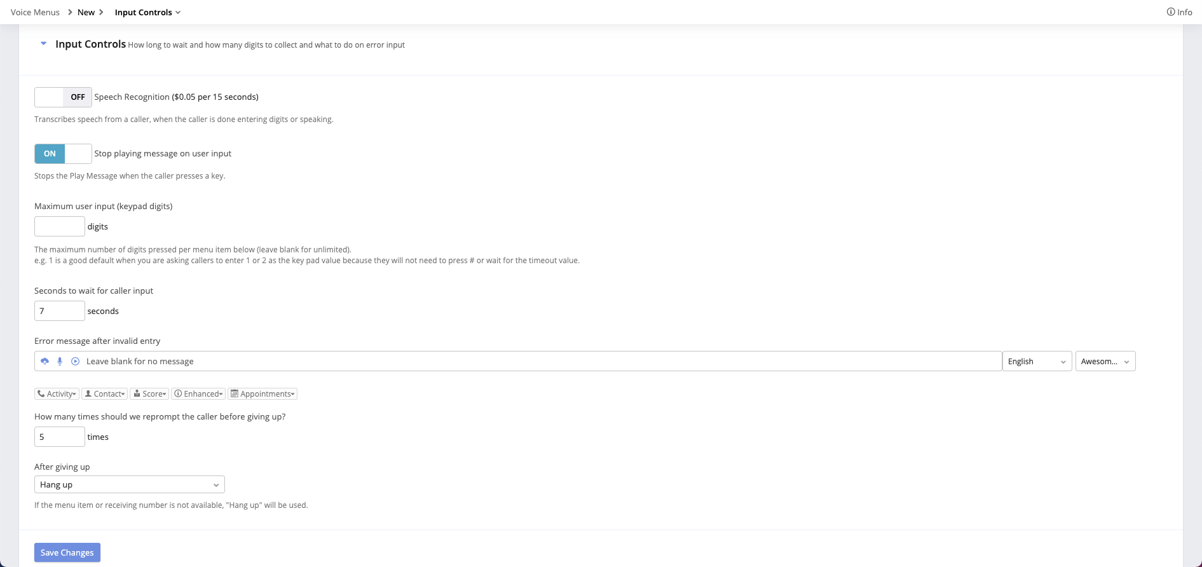Click the maximum user input digits field
Viewport: 1202px width, 567px height.
pos(60,226)
